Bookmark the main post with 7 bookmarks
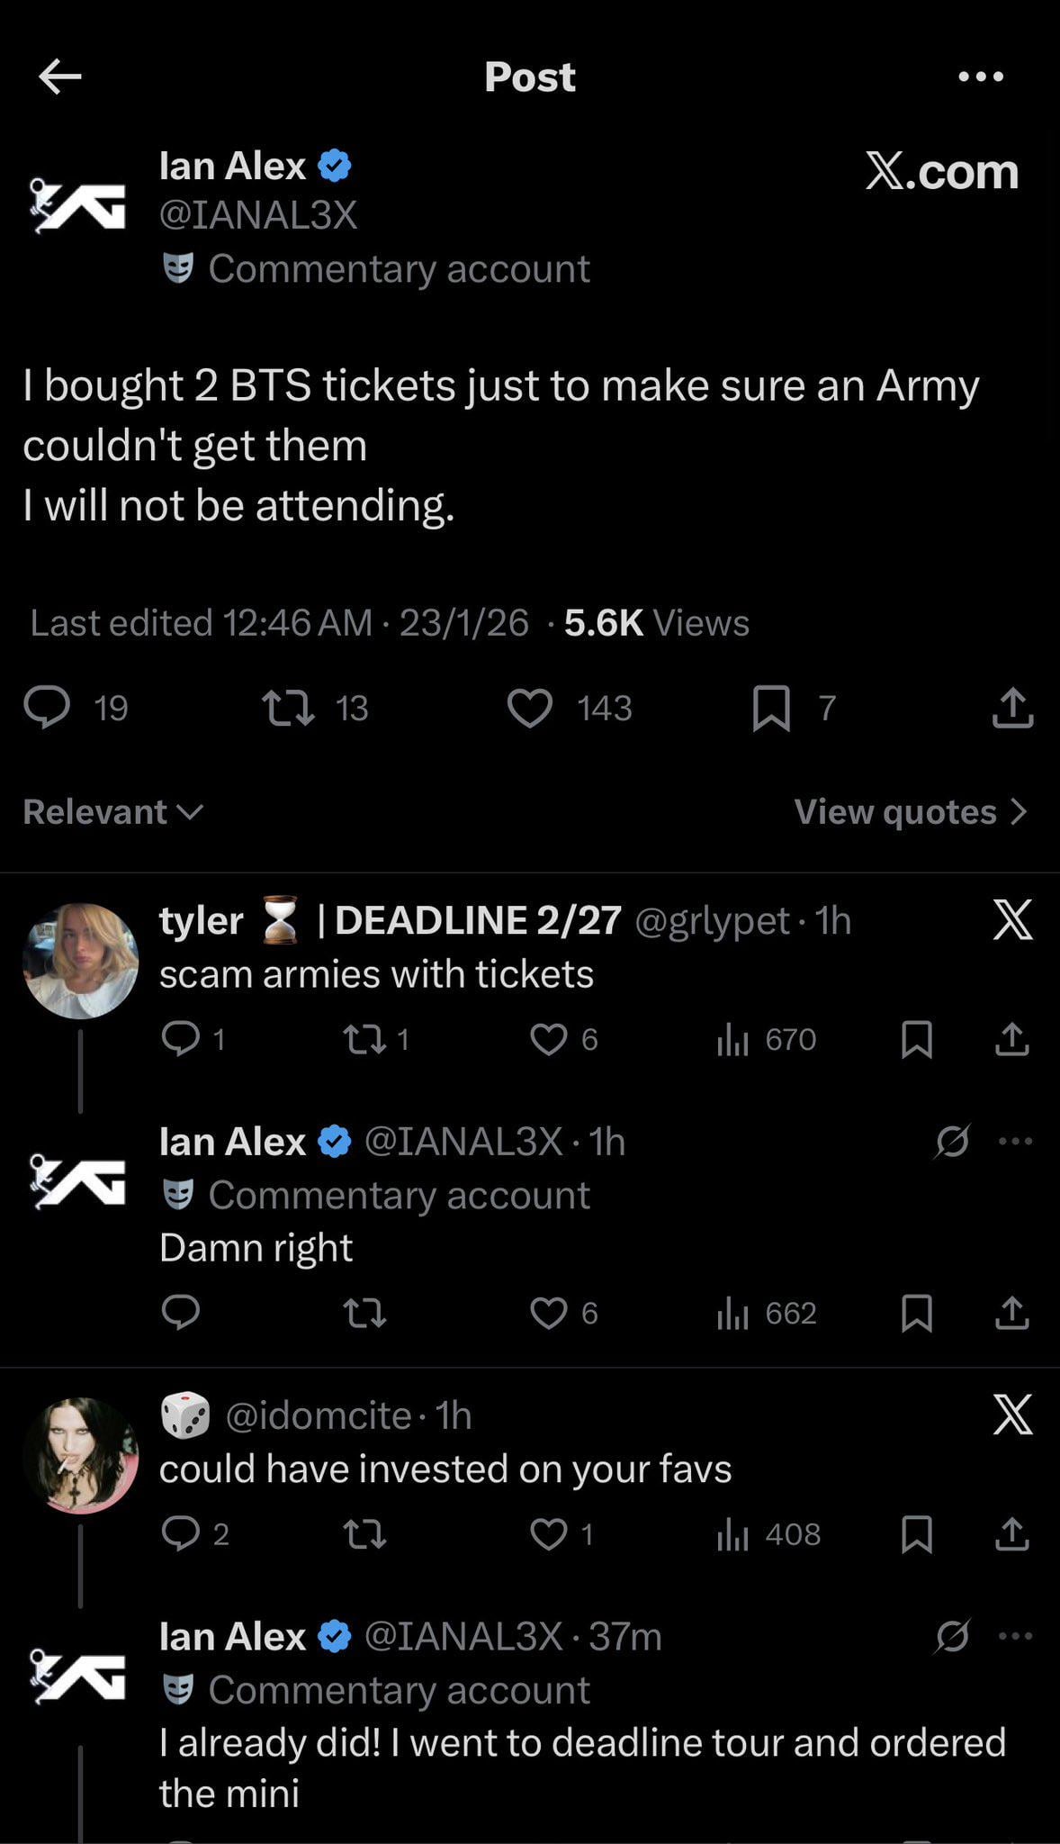The height and width of the screenshot is (1844, 1060). point(771,708)
